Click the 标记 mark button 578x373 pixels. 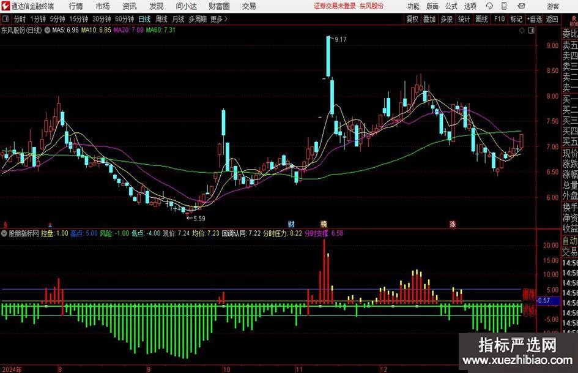[x=516, y=19]
